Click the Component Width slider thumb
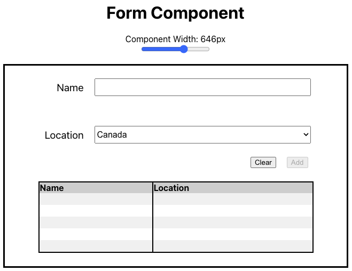This screenshot has width=352, height=271. coord(184,49)
